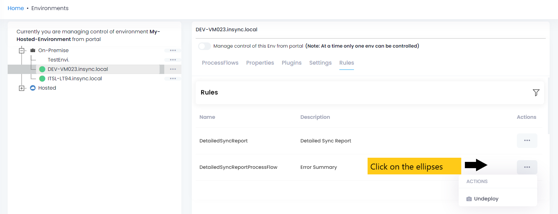The image size is (558, 214).
Task: Select ITSL-LT94.insync.local environment
Action: (x=75, y=79)
